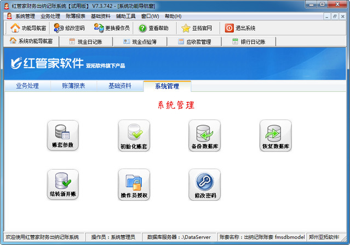Open 修改密码 in the top toolbar

pyautogui.click(x=69, y=28)
